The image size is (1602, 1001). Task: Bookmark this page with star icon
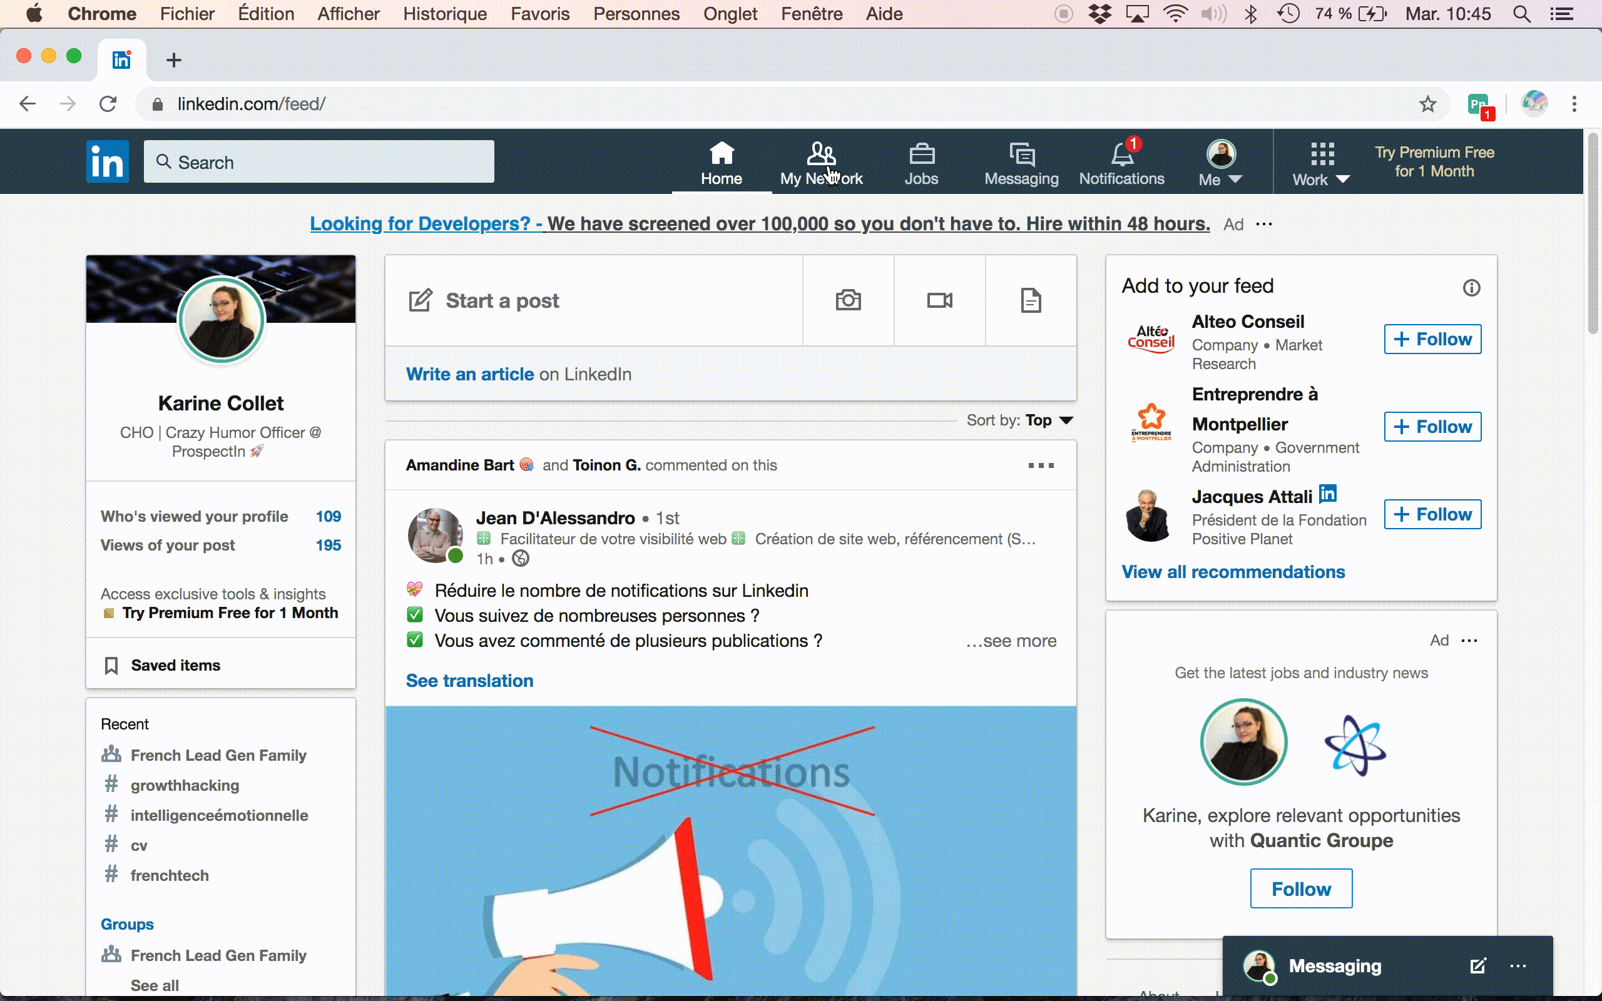1428,104
